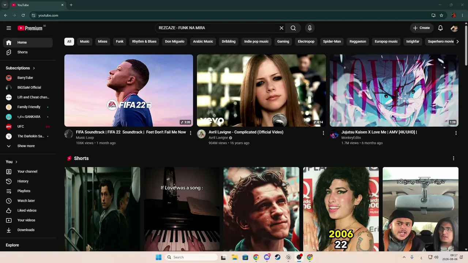Click the magnifier search button
Viewport: 468px width, 263px height.
point(293,28)
